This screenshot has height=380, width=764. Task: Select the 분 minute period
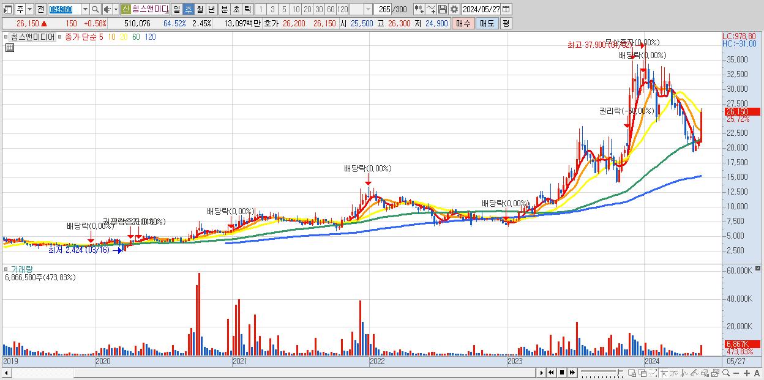(x=224, y=9)
